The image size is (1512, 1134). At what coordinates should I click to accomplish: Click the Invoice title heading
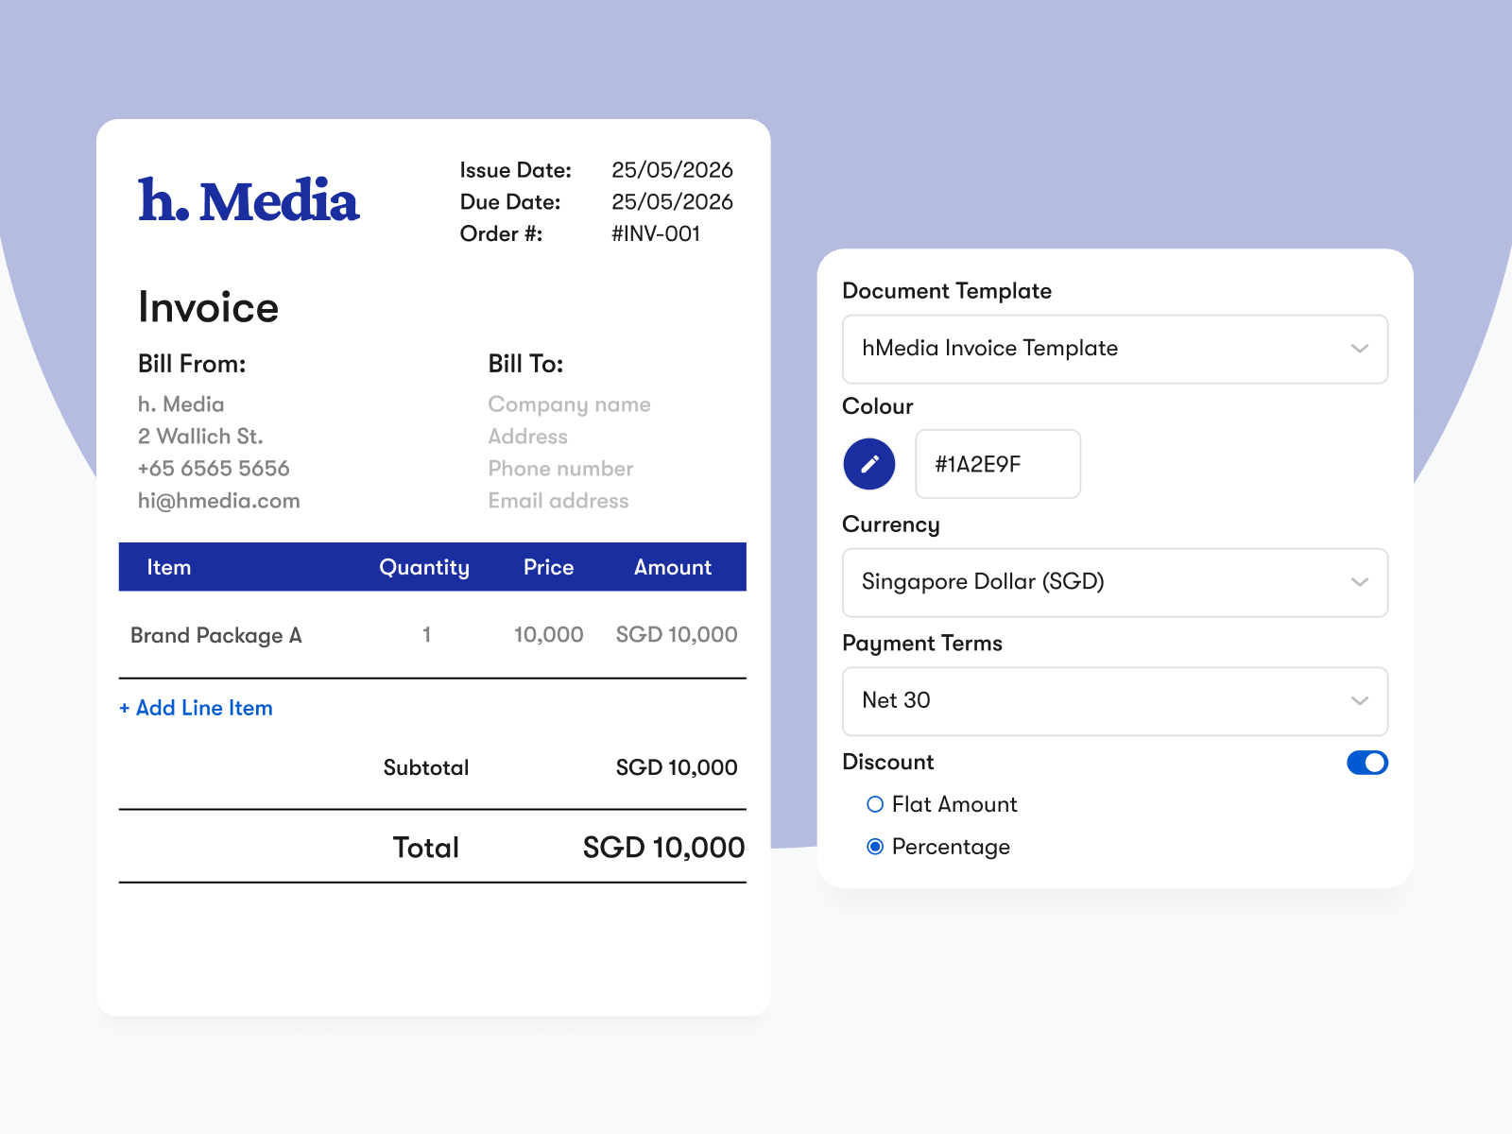click(208, 307)
